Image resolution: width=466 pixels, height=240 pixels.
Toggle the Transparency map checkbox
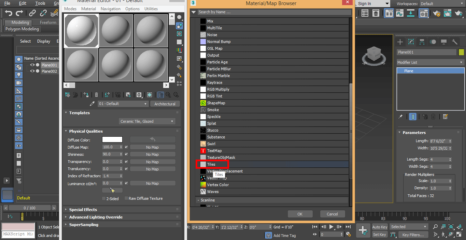[x=126, y=162]
